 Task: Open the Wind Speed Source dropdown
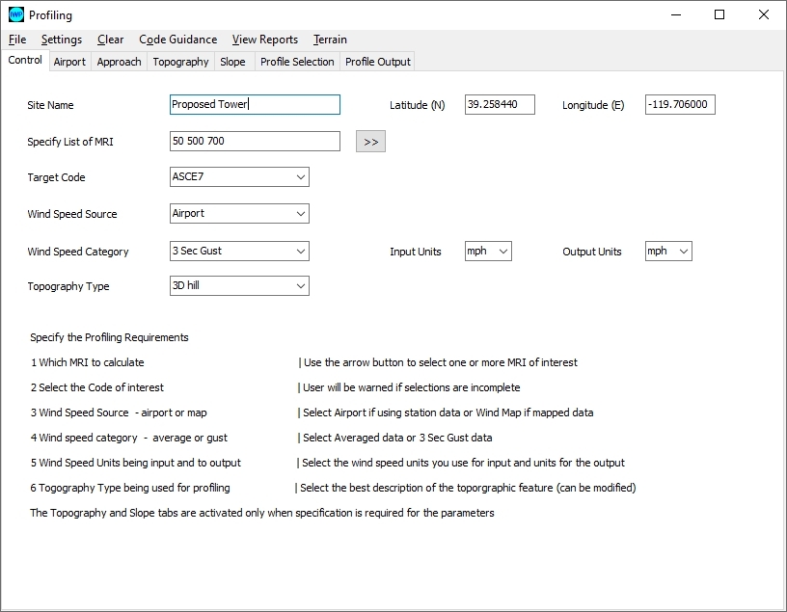(301, 214)
